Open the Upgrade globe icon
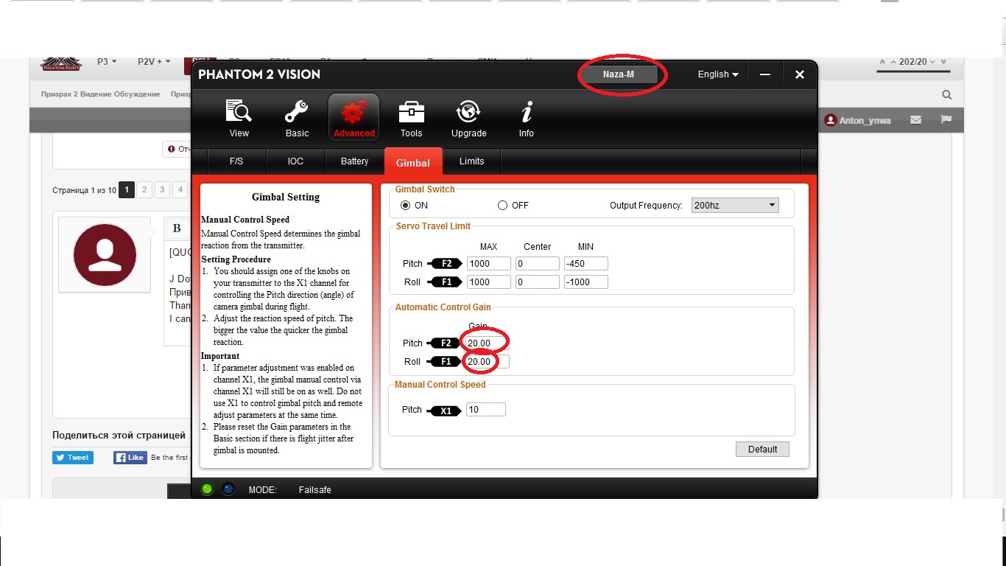This screenshot has width=1006, height=566. coord(468,111)
